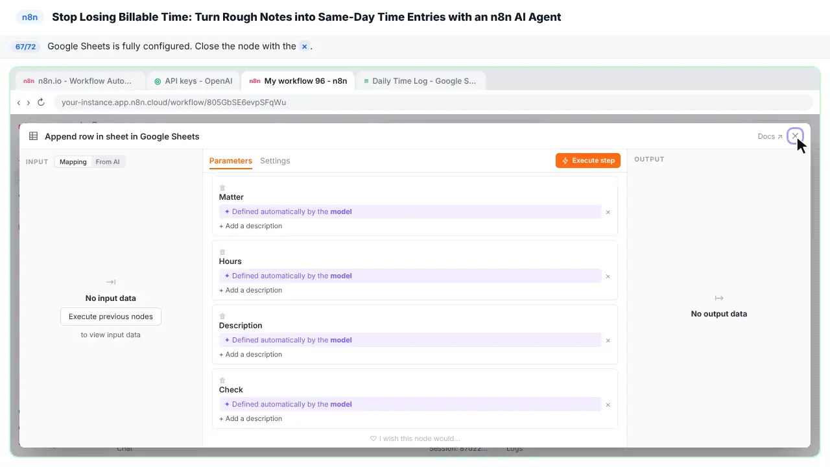Click the n8n badge beside the tutorial title
830x467 pixels.
coord(30,18)
